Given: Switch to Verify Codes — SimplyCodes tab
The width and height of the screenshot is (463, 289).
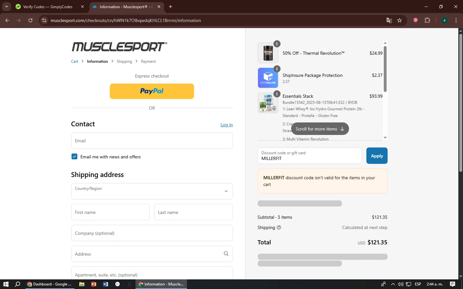Looking at the screenshot, I should click(48, 7).
